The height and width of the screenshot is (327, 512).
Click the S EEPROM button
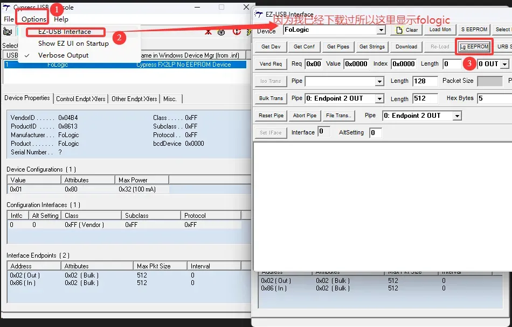coord(474,30)
